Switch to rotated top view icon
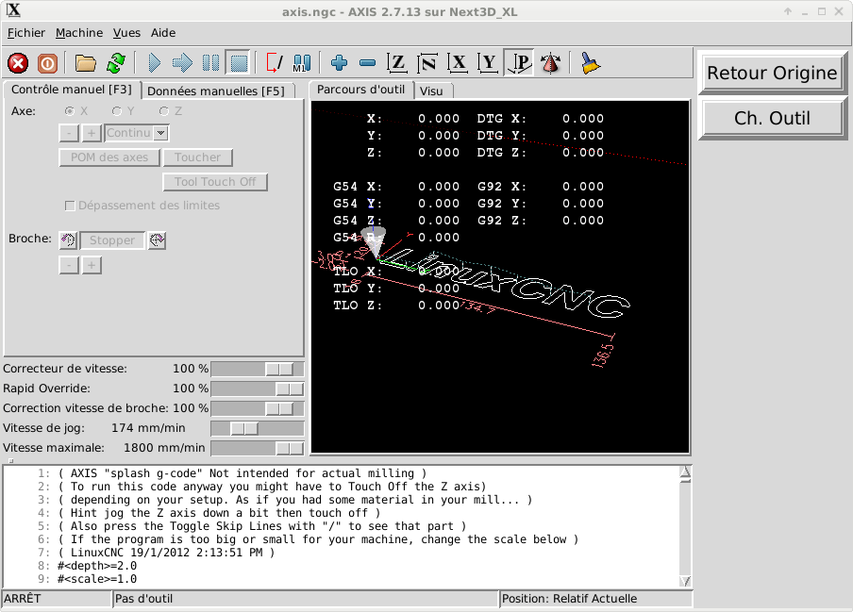The height and width of the screenshot is (612, 853). (427, 63)
